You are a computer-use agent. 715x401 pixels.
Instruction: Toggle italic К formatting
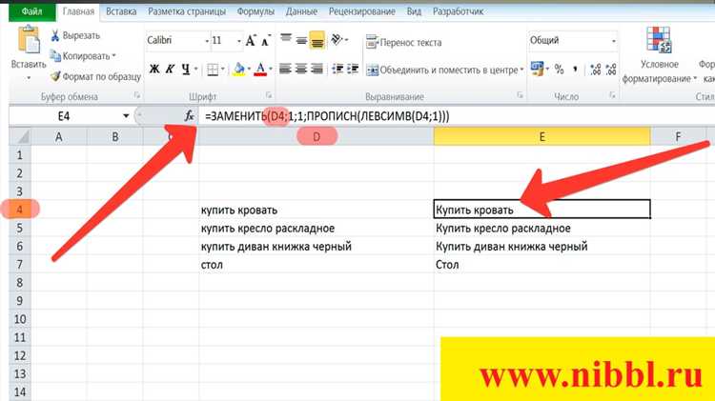coord(170,70)
